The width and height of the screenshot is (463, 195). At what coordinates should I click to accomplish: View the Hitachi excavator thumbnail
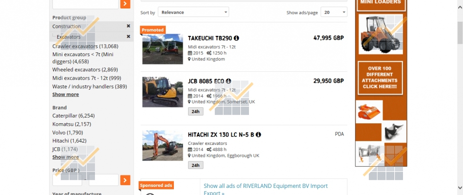pos(163,145)
